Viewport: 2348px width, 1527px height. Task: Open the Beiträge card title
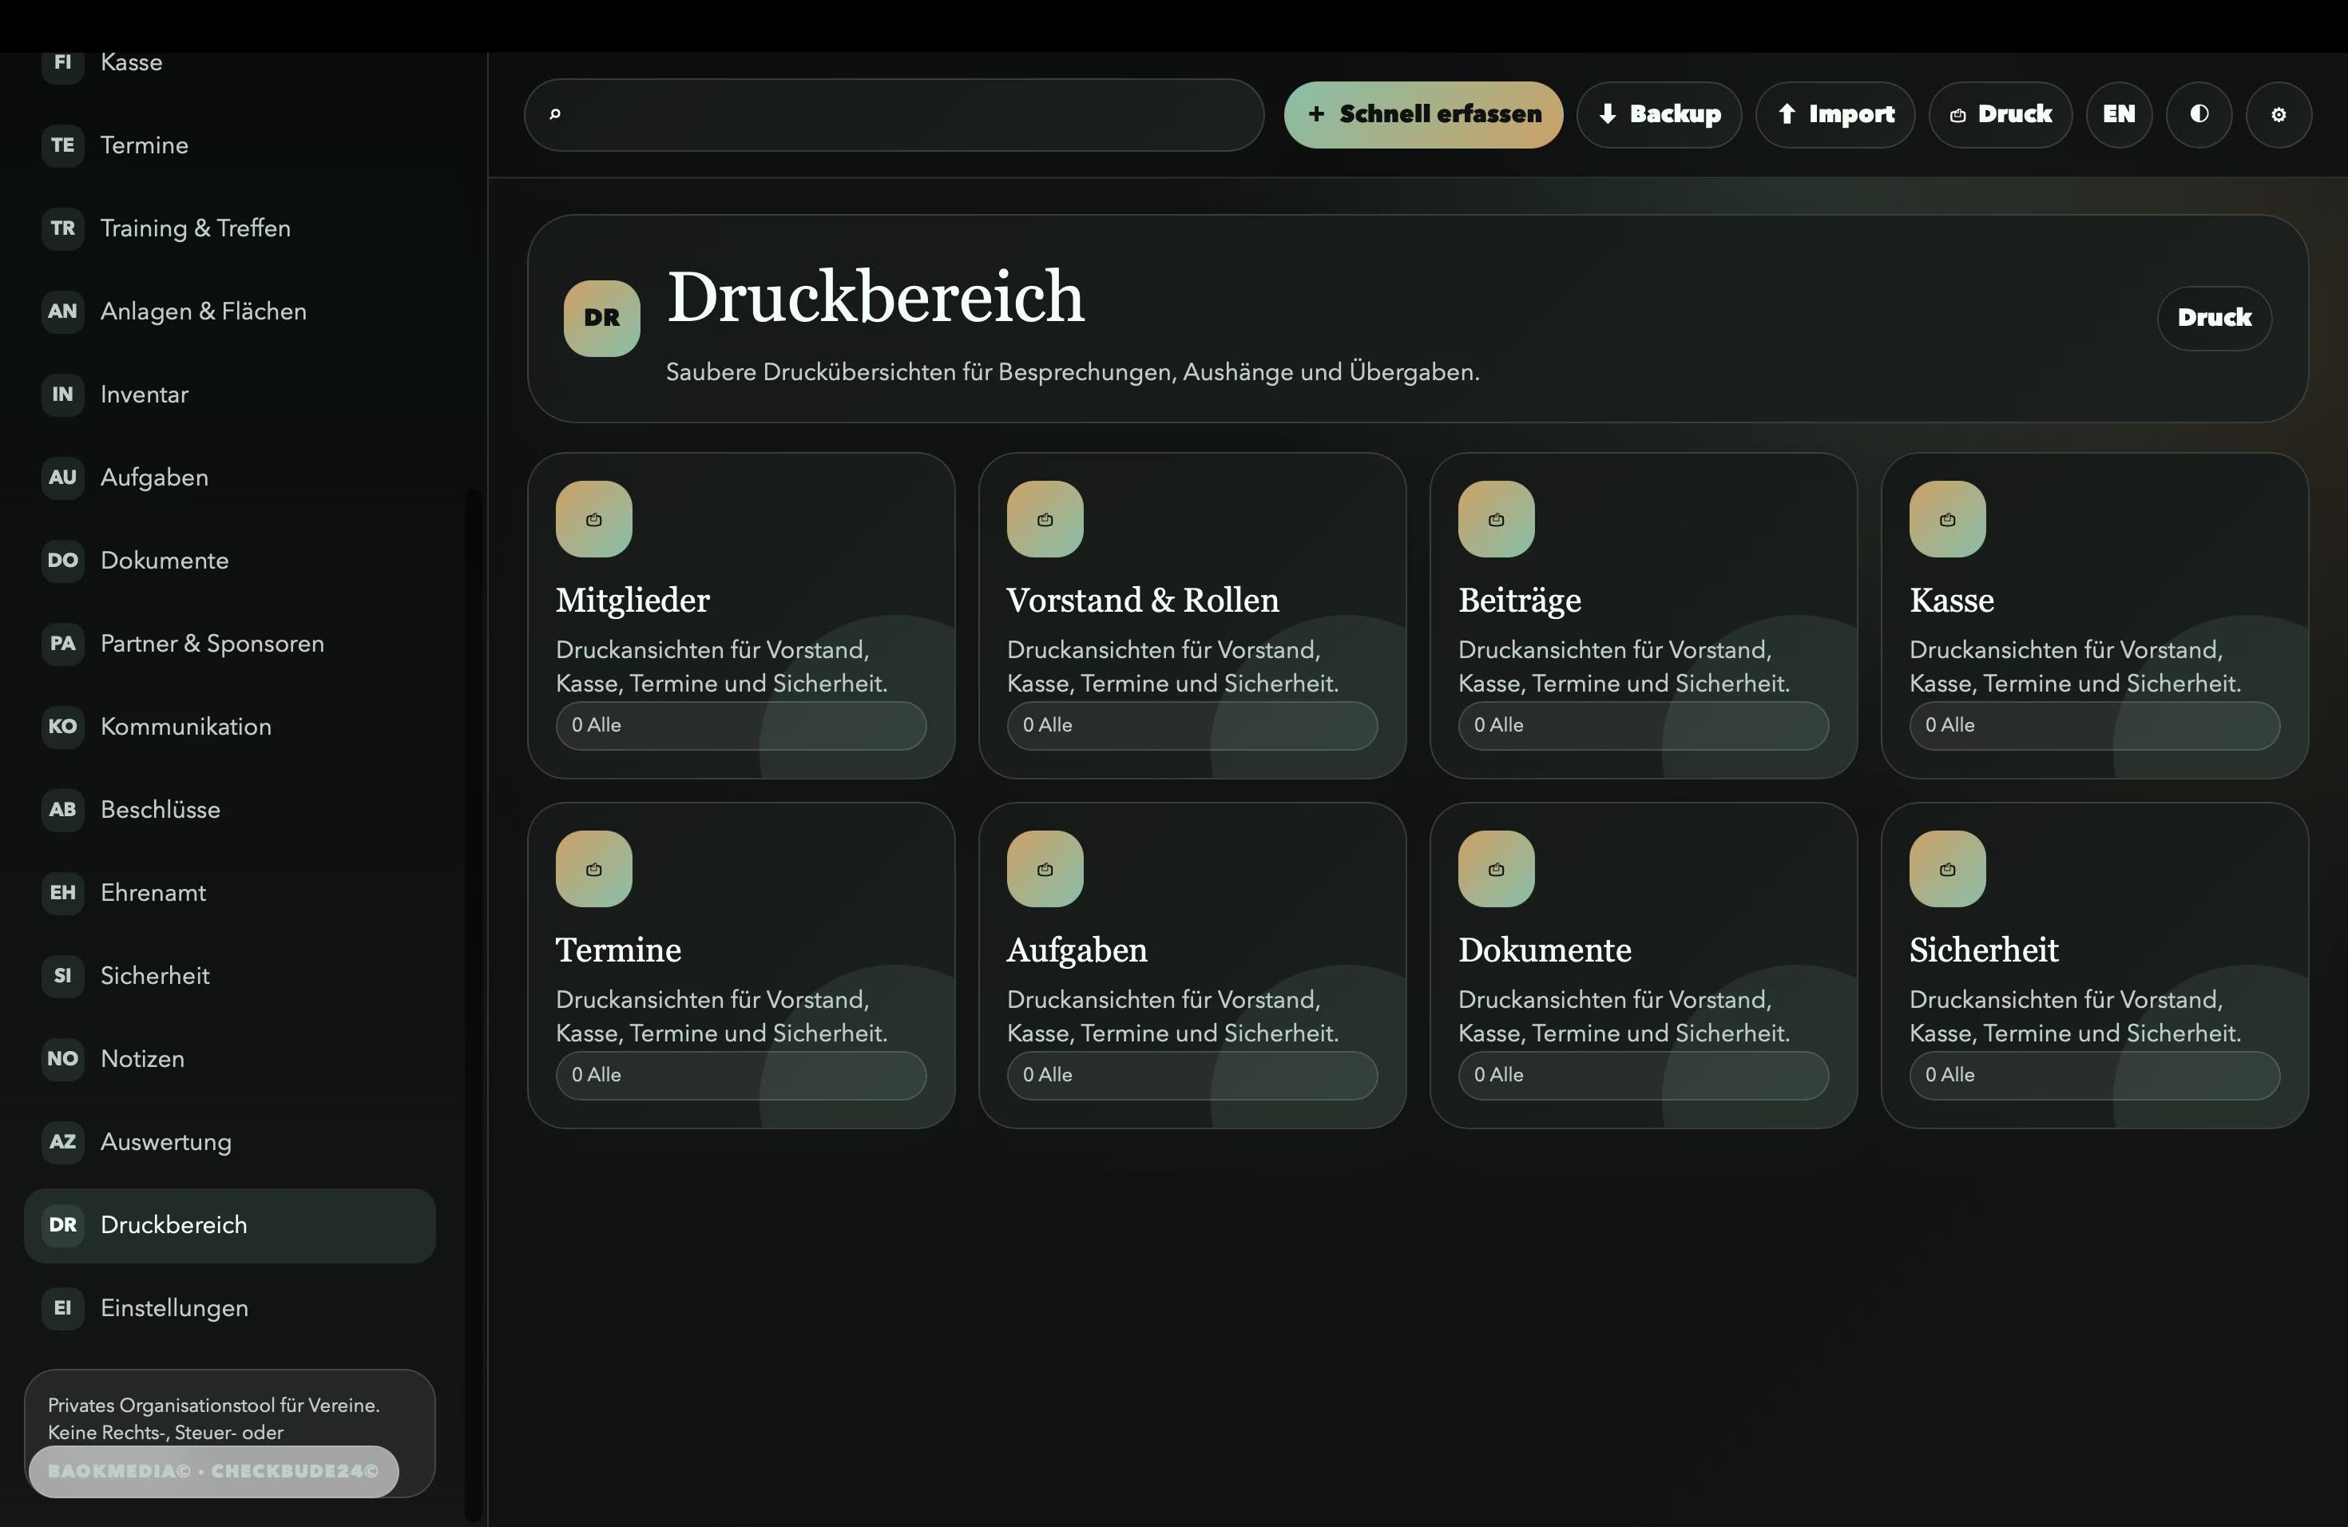[x=1519, y=600]
